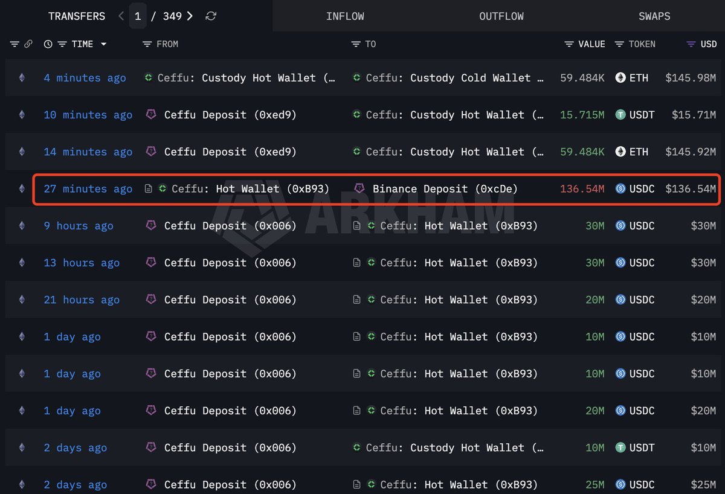Screen dimensions: 725x494
Task: Open the TO column filter
Action: pyautogui.click(x=356, y=44)
